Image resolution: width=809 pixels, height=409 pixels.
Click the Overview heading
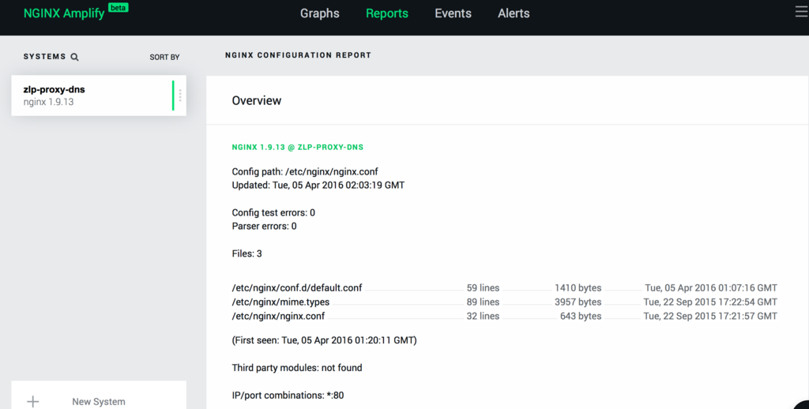[257, 100]
